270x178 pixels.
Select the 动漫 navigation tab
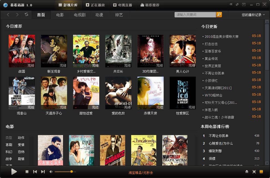coord(99,15)
